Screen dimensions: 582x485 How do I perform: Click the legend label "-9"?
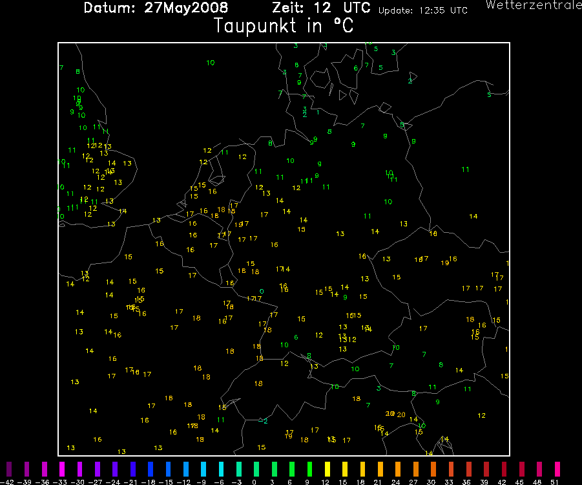click(x=201, y=482)
